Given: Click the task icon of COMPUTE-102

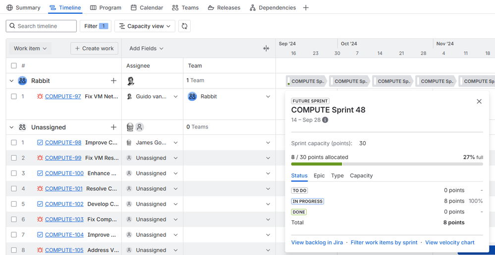Looking at the screenshot, I should 40,204.
